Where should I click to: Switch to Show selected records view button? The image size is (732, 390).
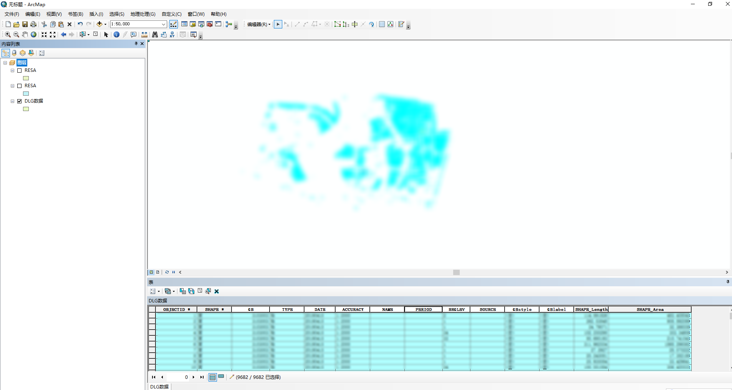click(221, 377)
